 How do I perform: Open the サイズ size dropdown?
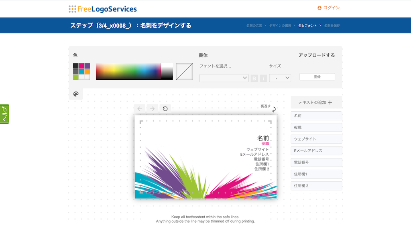pos(280,78)
